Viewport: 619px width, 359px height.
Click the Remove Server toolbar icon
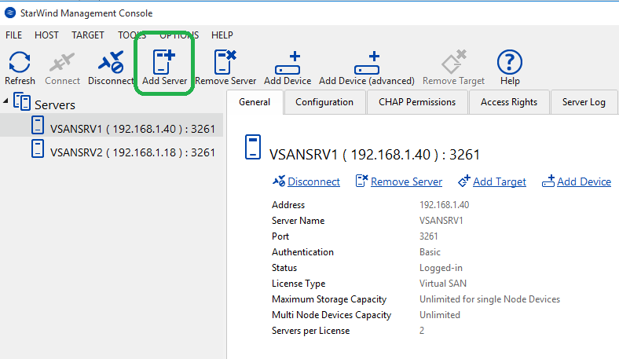225,62
